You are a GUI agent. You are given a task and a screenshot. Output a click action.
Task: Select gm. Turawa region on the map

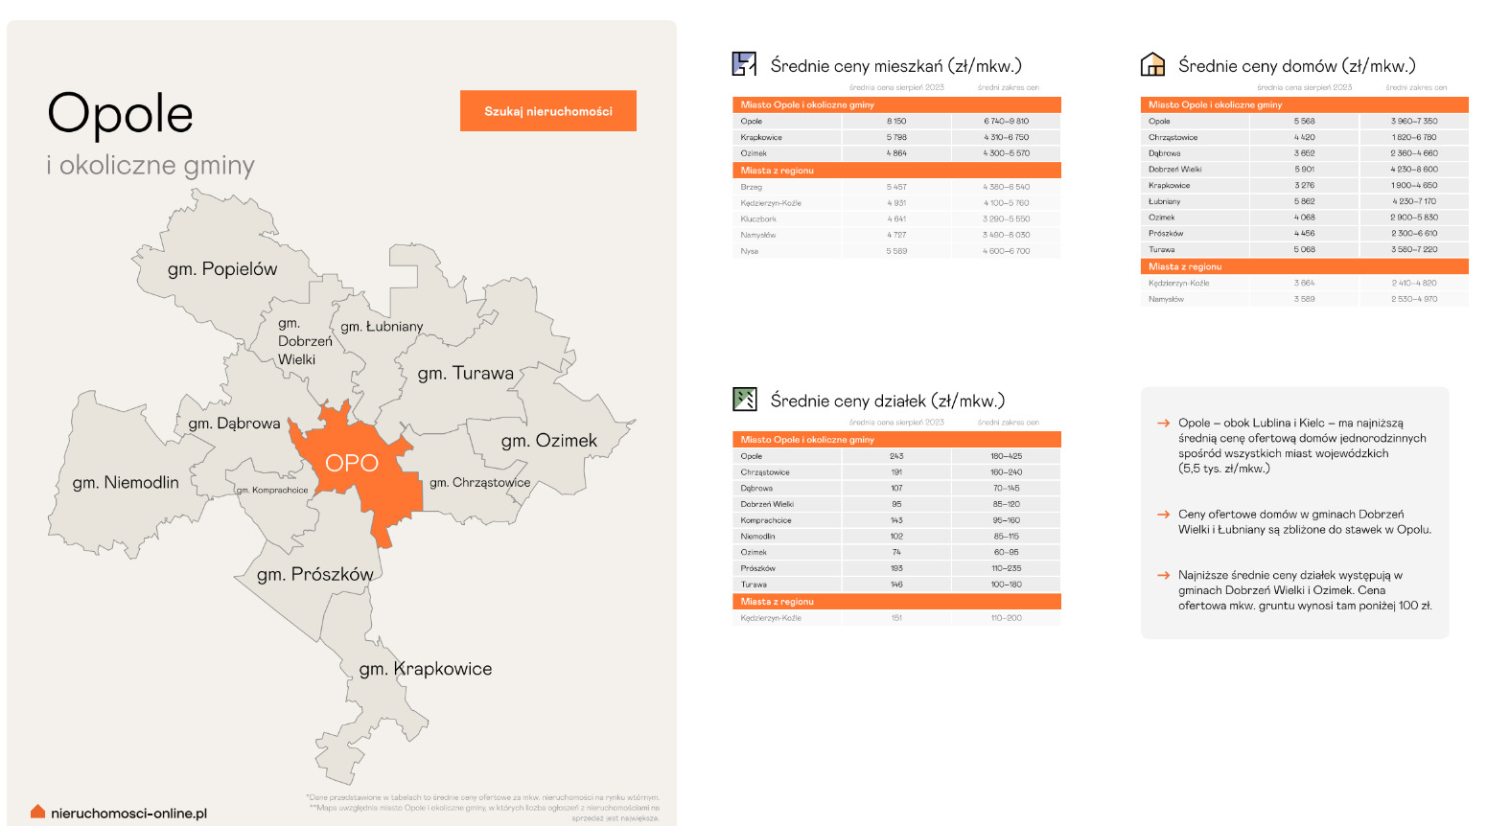[466, 373]
